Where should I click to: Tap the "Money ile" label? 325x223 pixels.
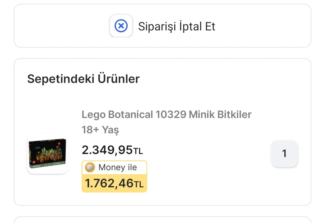pyautogui.click(x=118, y=167)
